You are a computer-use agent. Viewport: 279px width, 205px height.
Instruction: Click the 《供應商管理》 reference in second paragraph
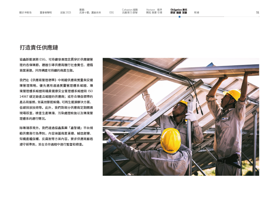point(43,79)
